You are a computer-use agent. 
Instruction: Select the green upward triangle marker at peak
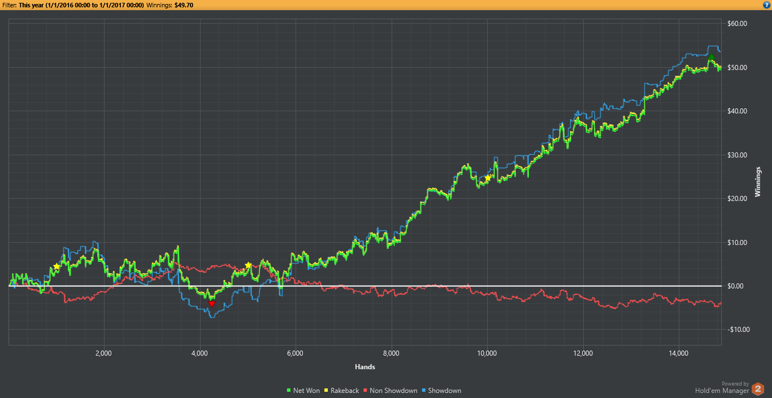point(712,57)
